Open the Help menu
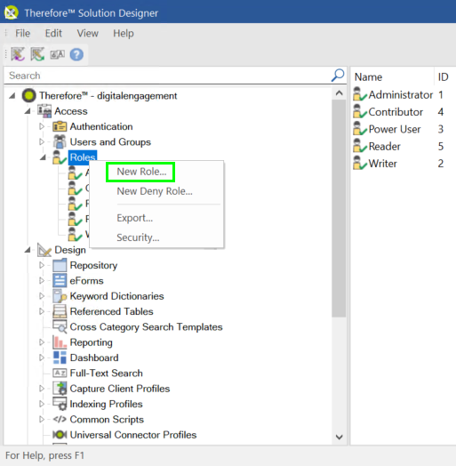Screen dimensions: 456x466 [x=124, y=33]
